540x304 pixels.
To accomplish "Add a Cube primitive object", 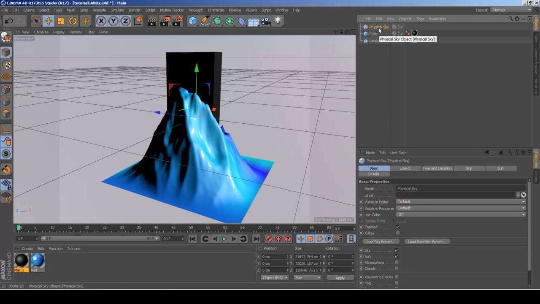I will [193, 21].
